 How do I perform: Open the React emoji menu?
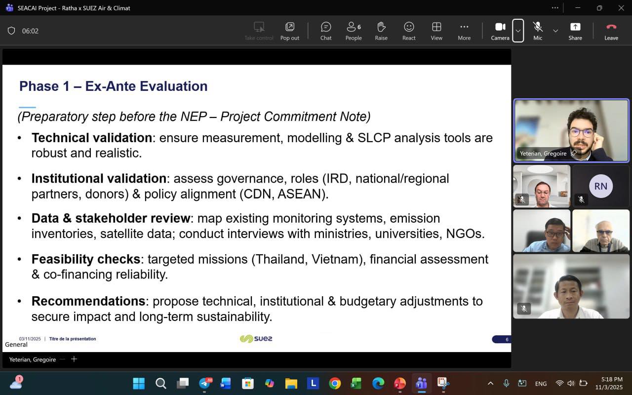pyautogui.click(x=409, y=31)
